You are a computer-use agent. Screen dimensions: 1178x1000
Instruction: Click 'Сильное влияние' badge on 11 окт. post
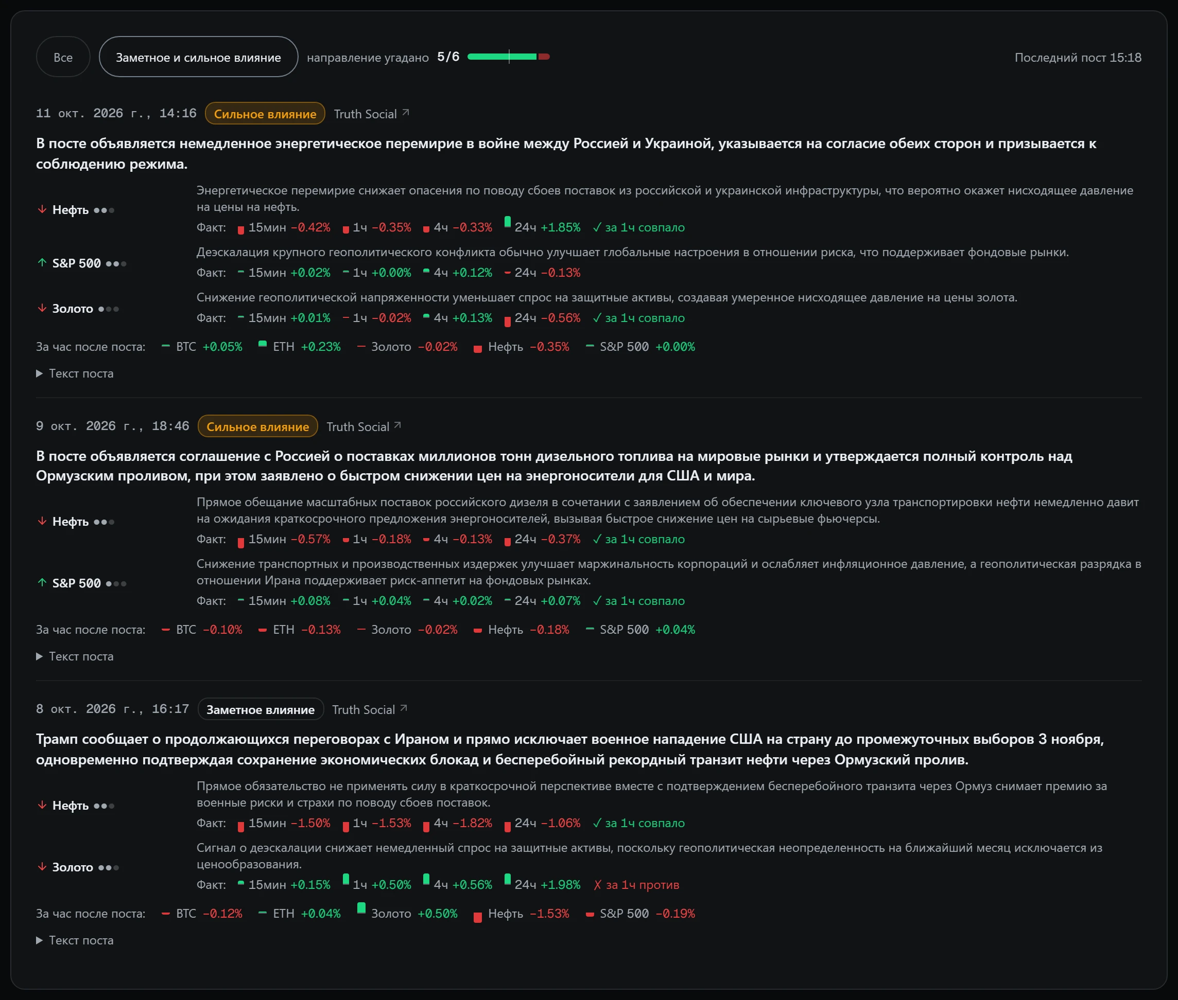coord(265,114)
